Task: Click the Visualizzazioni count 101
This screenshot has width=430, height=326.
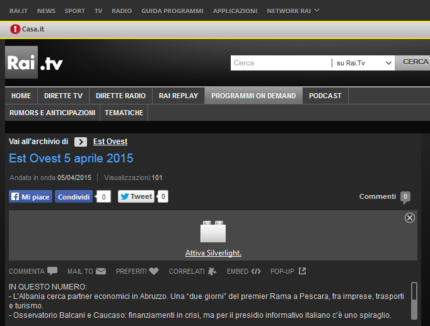Action: [x=157, y=177]
